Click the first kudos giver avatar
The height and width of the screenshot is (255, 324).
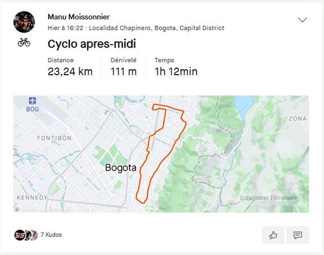(x=19, y=235)
